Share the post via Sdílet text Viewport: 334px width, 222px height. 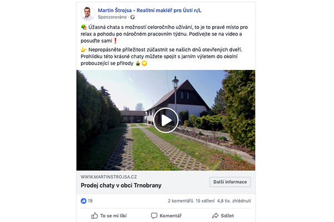click(227, 216)
